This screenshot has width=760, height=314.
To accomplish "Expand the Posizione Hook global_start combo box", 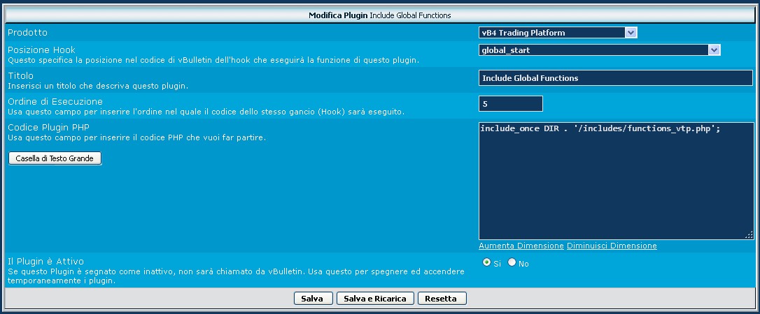I will (x=600, y=50).
